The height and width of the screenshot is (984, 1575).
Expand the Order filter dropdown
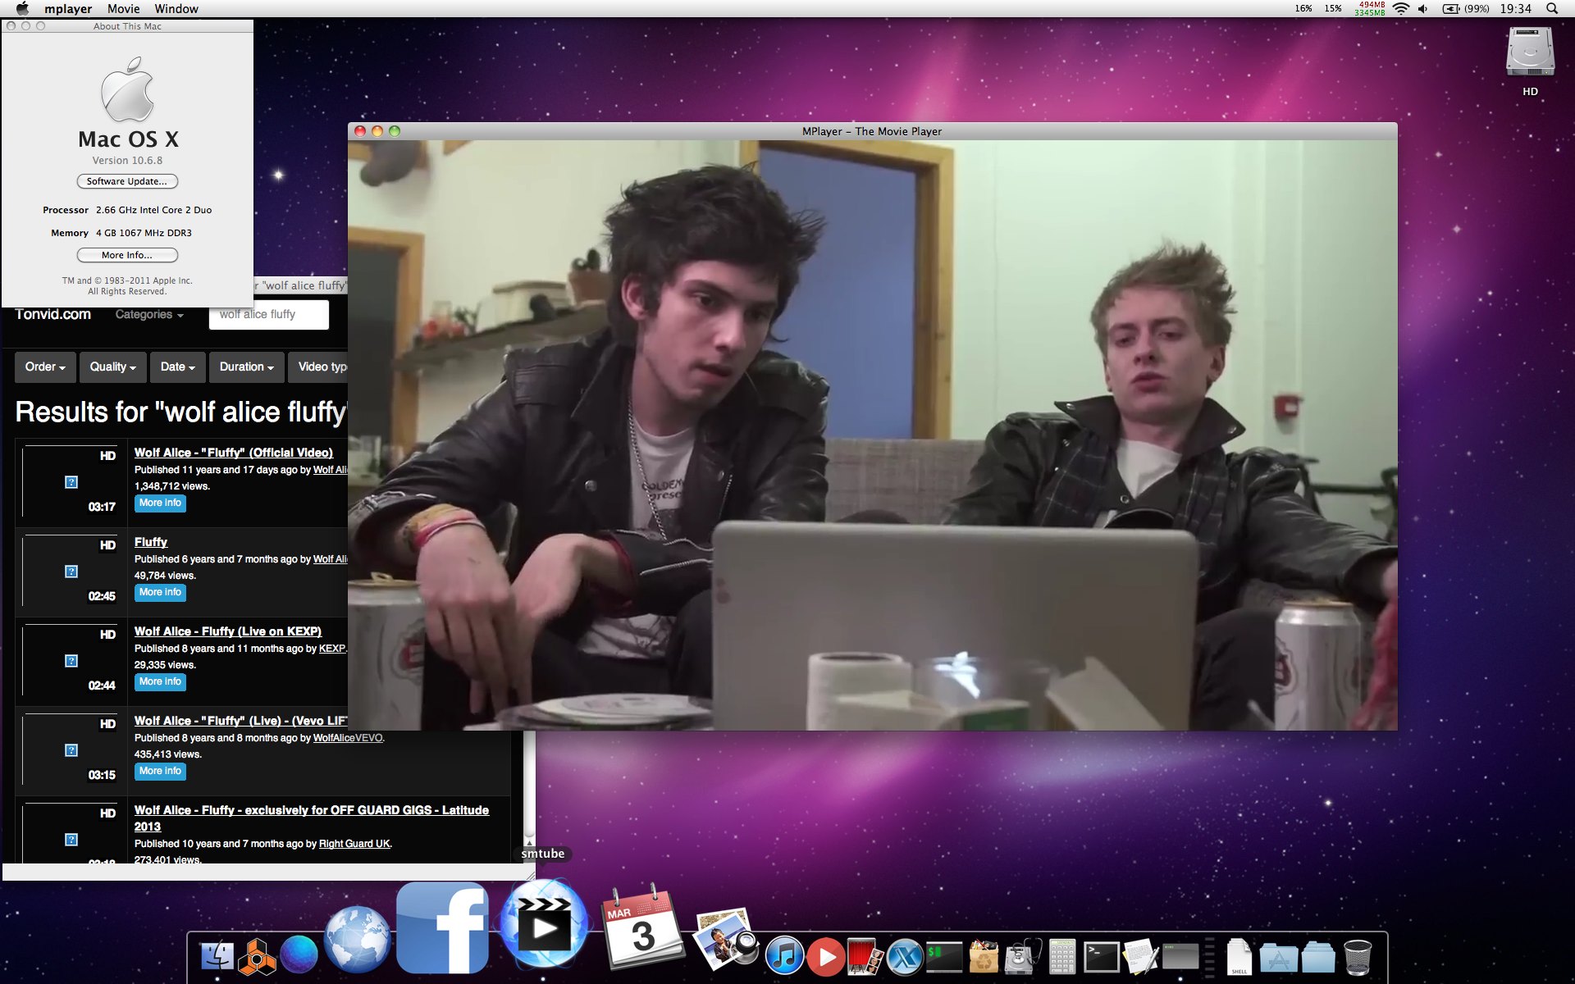point(45,367)
